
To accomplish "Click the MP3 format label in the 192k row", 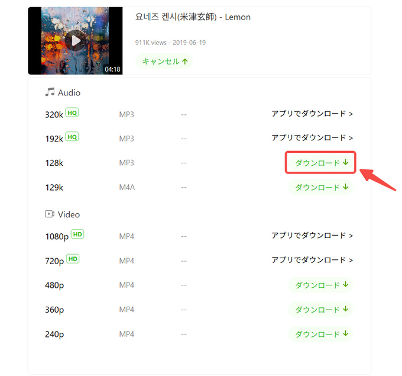I will coord(127,139).
